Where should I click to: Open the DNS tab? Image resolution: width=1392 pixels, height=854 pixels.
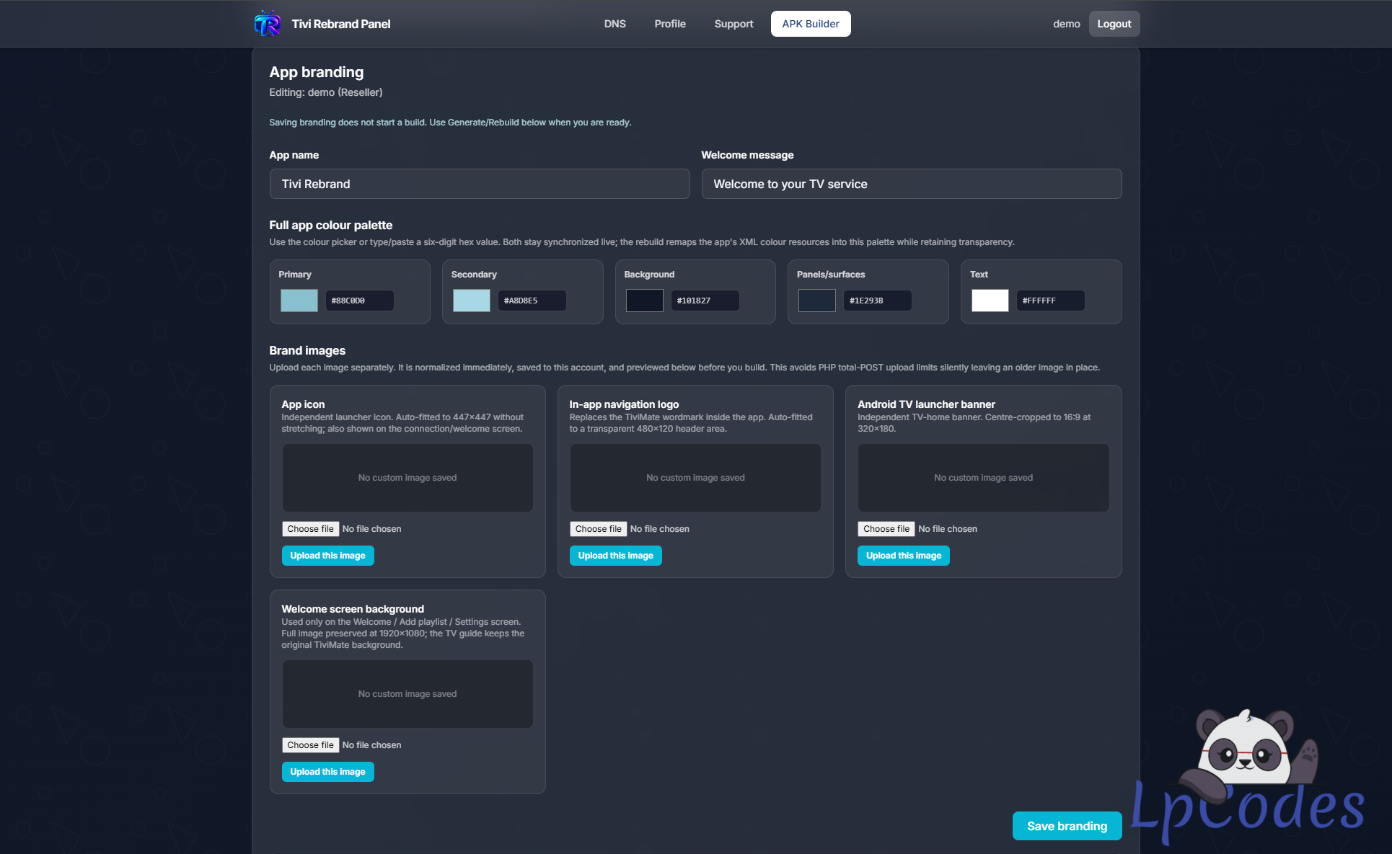point(614,24)
